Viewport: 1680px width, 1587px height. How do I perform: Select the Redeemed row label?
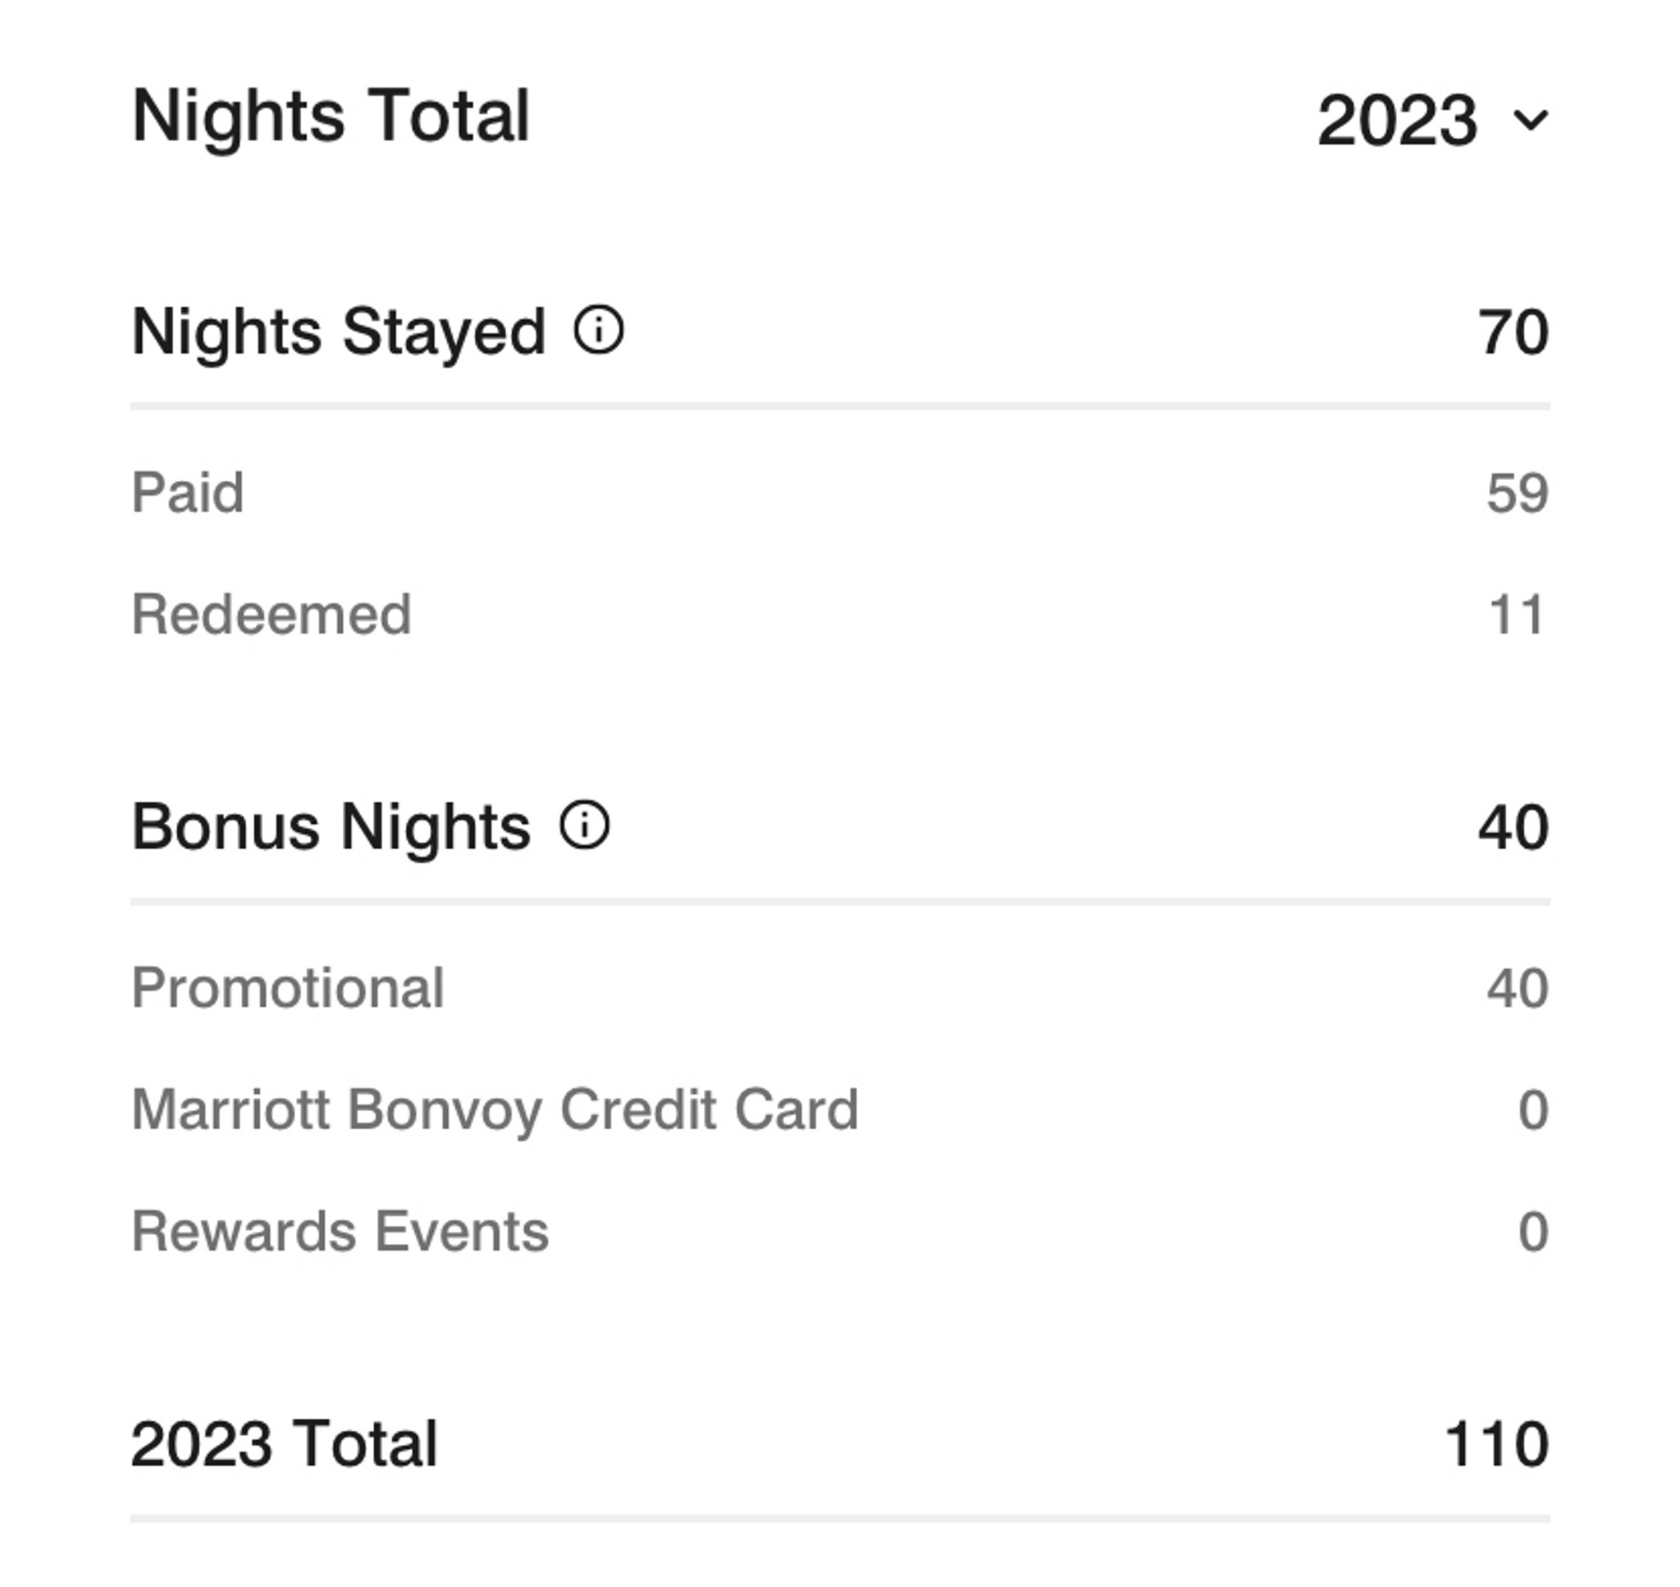pos(272,613)
